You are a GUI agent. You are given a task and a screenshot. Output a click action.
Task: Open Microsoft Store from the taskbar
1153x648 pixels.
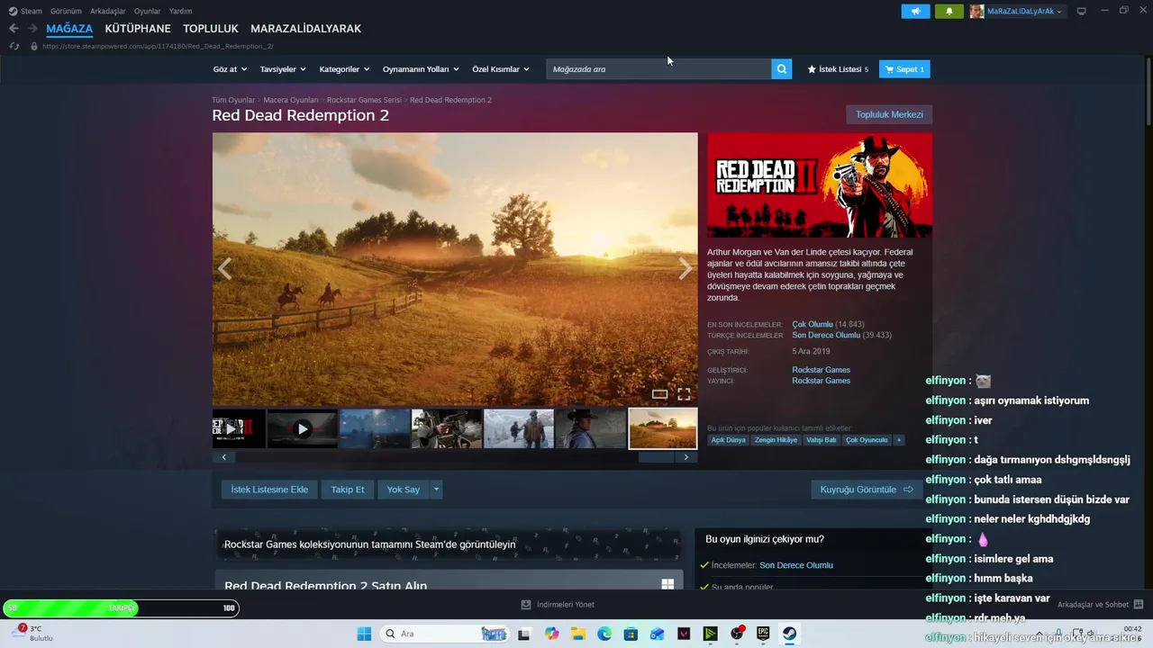pyautogui.click(x=631, y=634)
